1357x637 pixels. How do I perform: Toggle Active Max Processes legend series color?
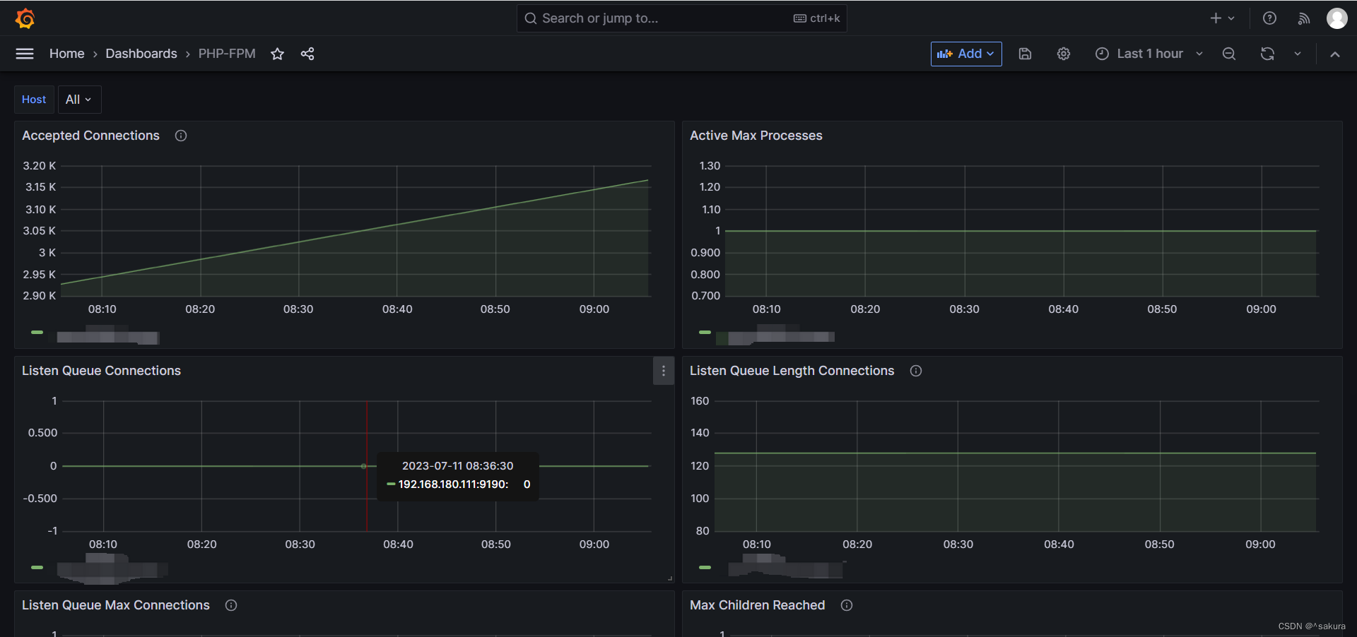click(x=705, y=332)
